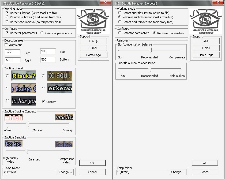
Task: Click Cancel in the left window
Action: coord(92,172)
